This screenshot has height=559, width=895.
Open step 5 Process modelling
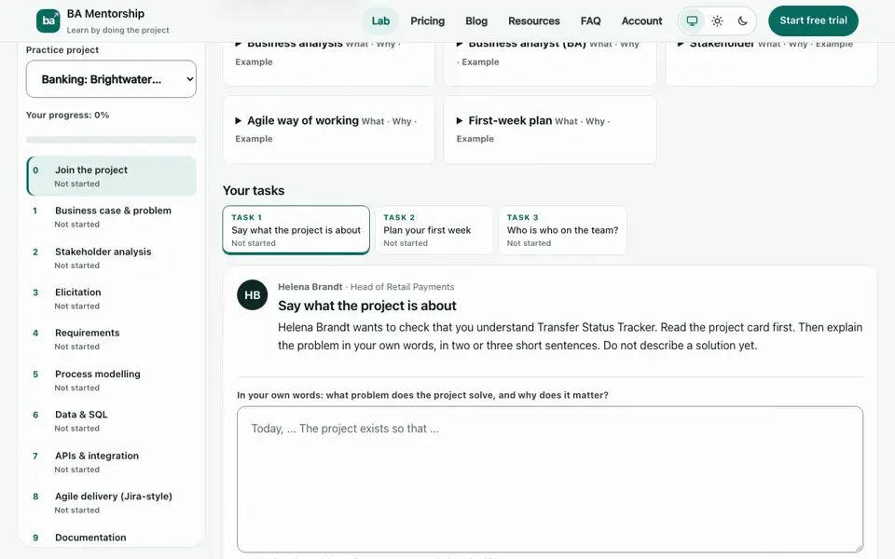point(111,380)
